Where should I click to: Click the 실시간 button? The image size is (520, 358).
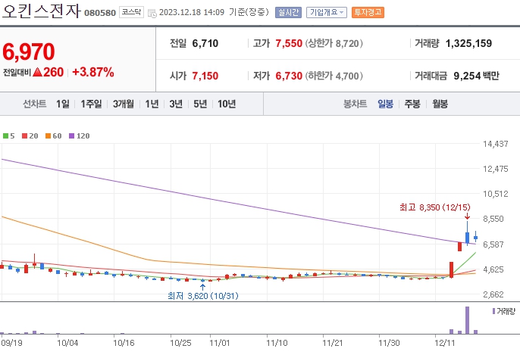click(x=288, y=12)
